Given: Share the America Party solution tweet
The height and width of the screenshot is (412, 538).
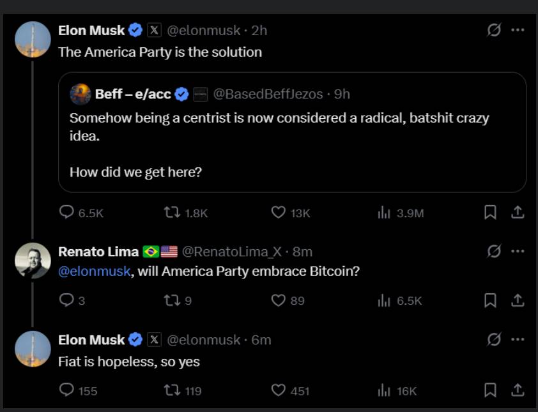Looking at the screenshot, I should [x=518, y=212].
